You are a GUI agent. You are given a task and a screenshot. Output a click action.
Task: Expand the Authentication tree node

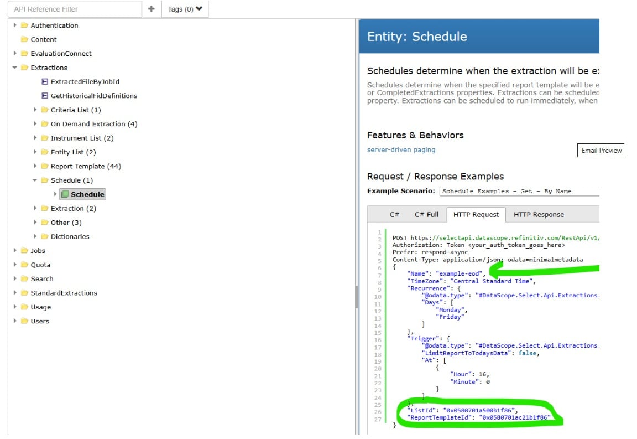point(15,25)
